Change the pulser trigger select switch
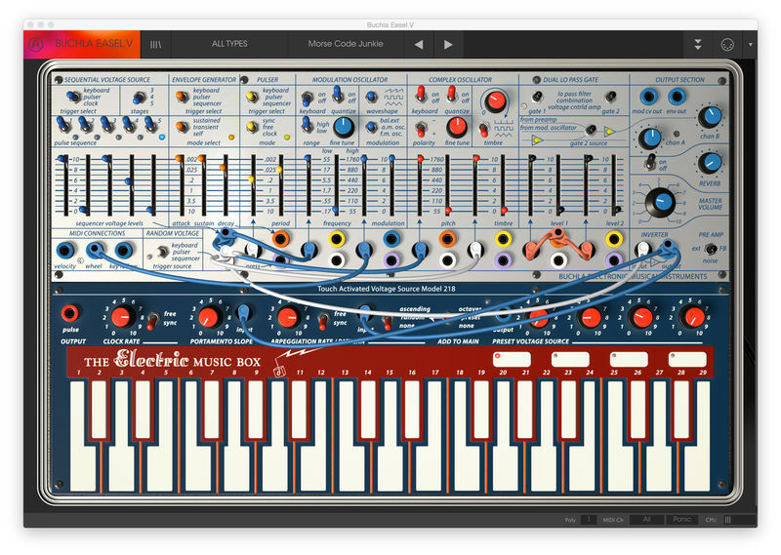This screenshot has width=781, height=555. (x=252, y=97)
